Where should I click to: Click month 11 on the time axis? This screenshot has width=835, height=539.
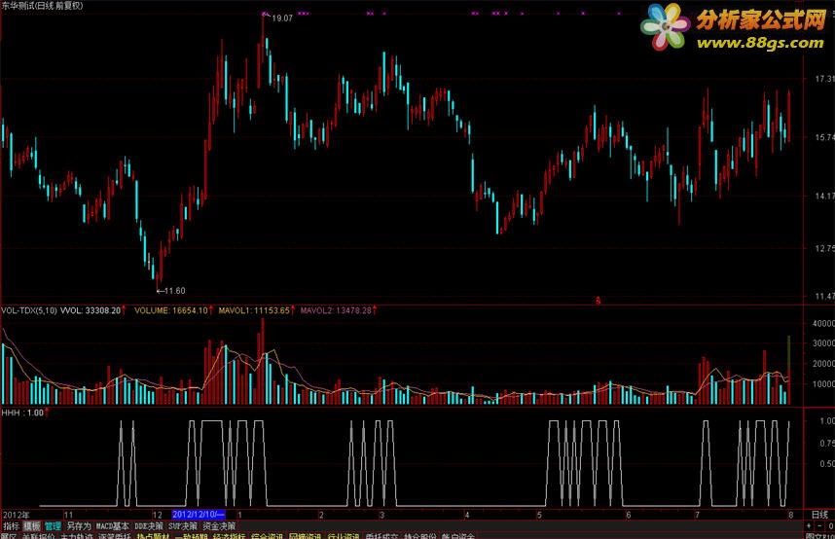click(68, 515)
